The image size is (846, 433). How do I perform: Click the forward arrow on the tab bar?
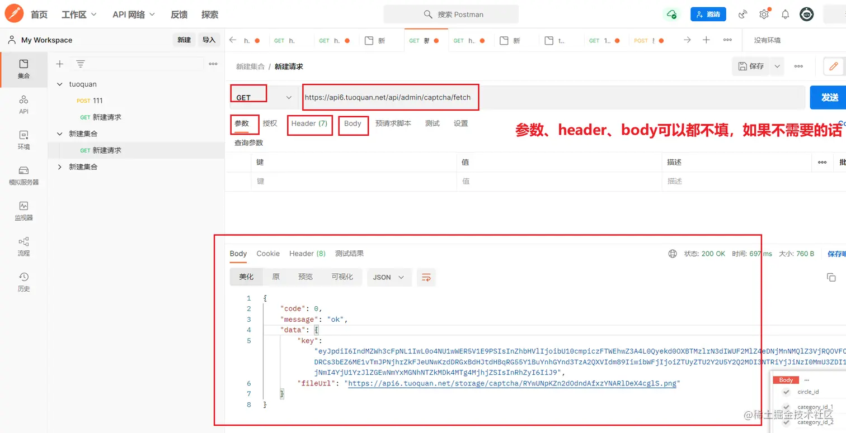[687, 40]
